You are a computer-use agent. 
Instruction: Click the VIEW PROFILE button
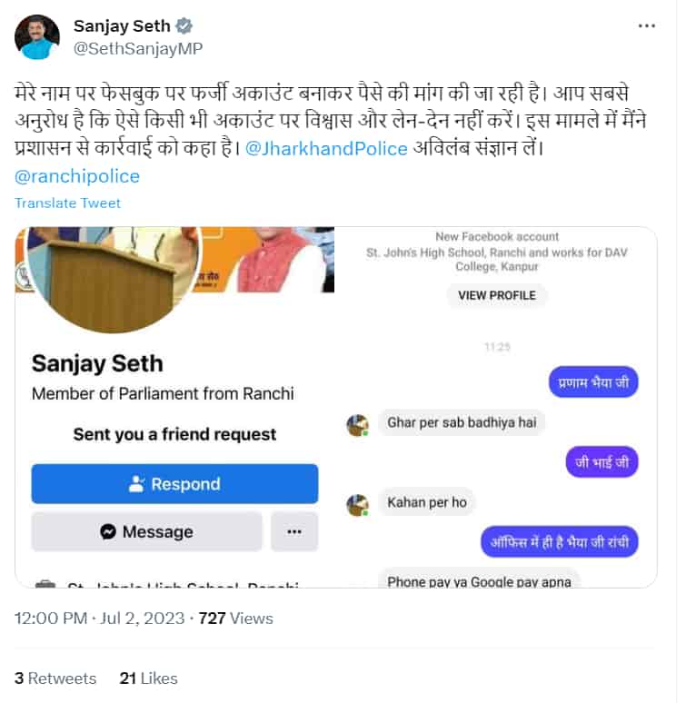click(x=497, y=295)
